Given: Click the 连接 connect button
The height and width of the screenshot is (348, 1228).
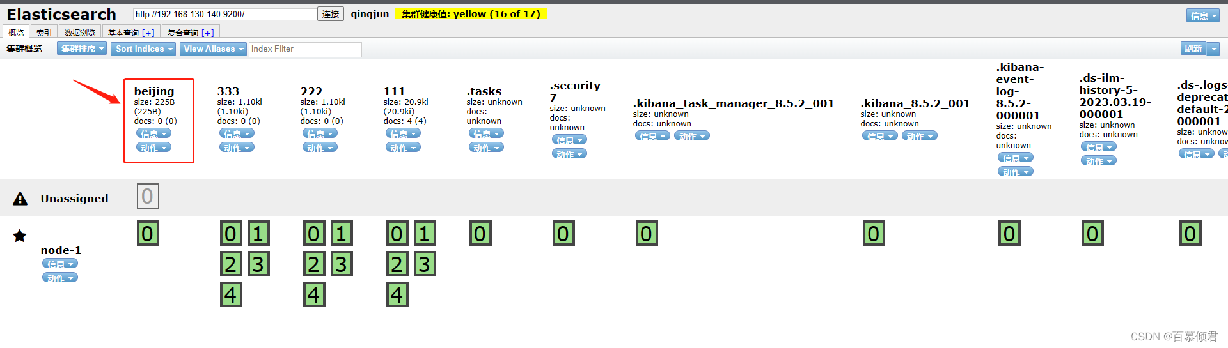Looking at the screenshot, I should click(331, 14).
